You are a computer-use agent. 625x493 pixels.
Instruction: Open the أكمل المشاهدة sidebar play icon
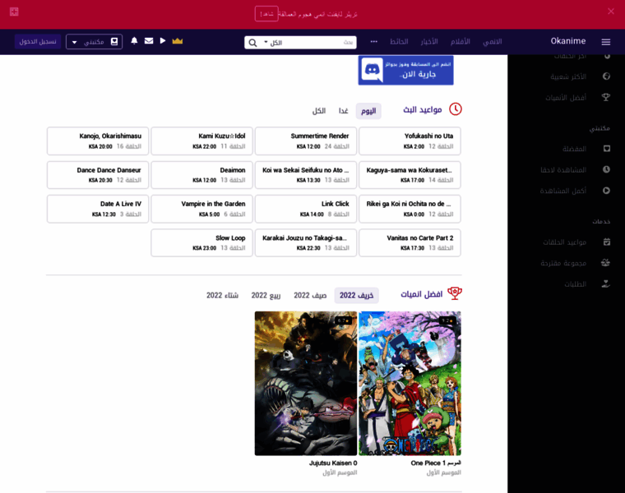coord(606,191)
